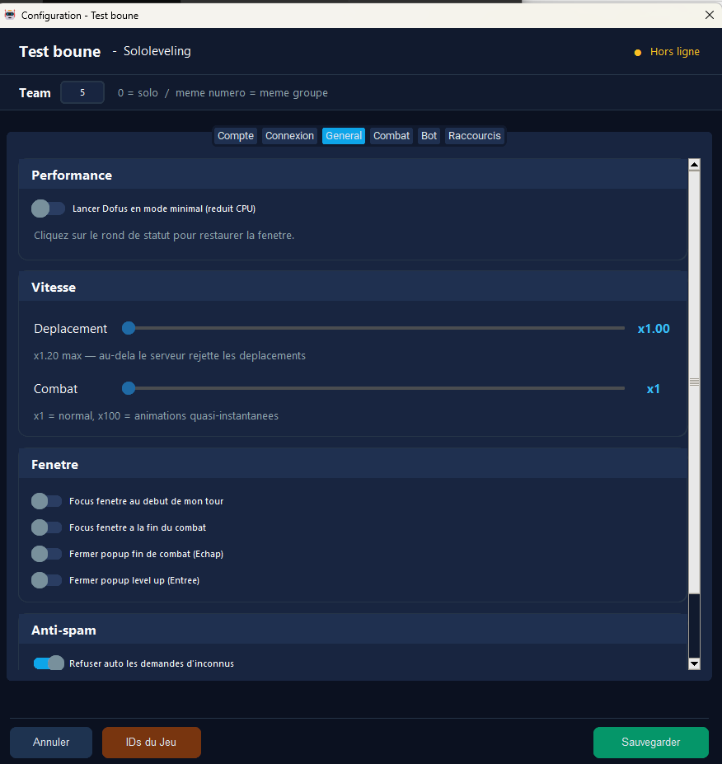Switch to the Raccourcis tab
The height and width of the screenshot is (764, 722).
pyautogui.click(x=474, y=135)
